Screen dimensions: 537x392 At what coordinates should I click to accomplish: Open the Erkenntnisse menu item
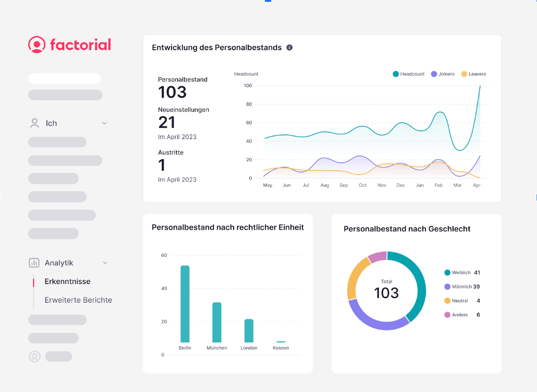tap(67, 281)
